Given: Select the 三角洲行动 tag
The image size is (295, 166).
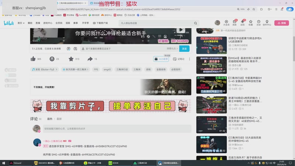Looking at the screenshot, I should pyautogui.click(x=122, y=69).
